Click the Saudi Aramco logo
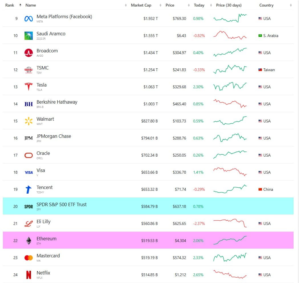This screenshot has height=283, width=299. tap(28, 35)
